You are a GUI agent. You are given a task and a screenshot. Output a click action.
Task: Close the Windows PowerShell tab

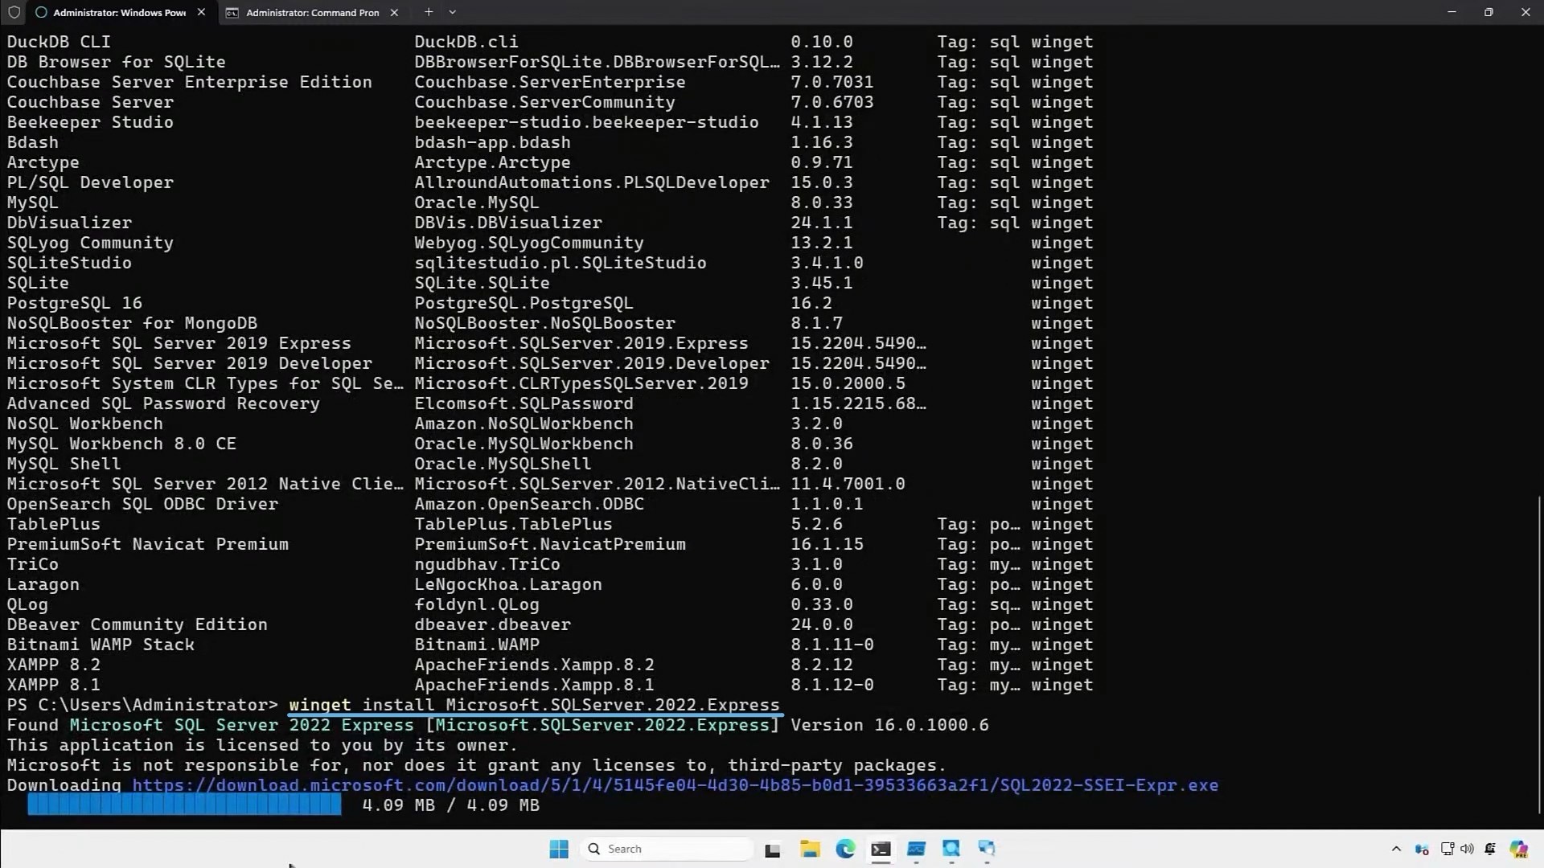click(201, 12)
